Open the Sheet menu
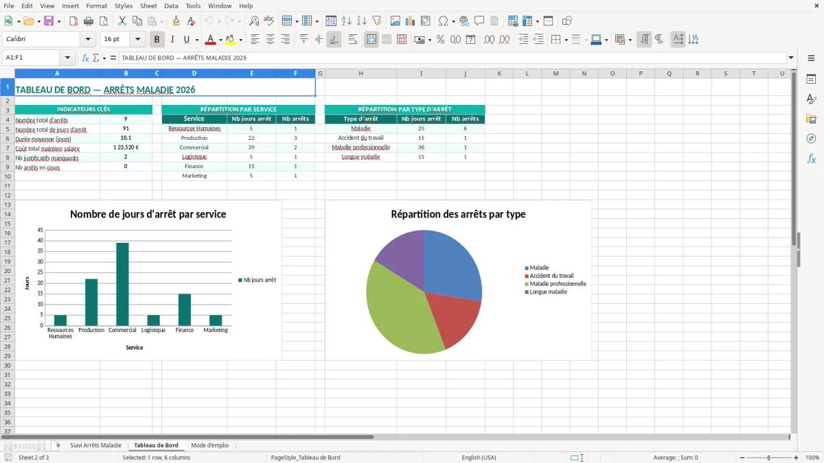 [x=148, y=5]
